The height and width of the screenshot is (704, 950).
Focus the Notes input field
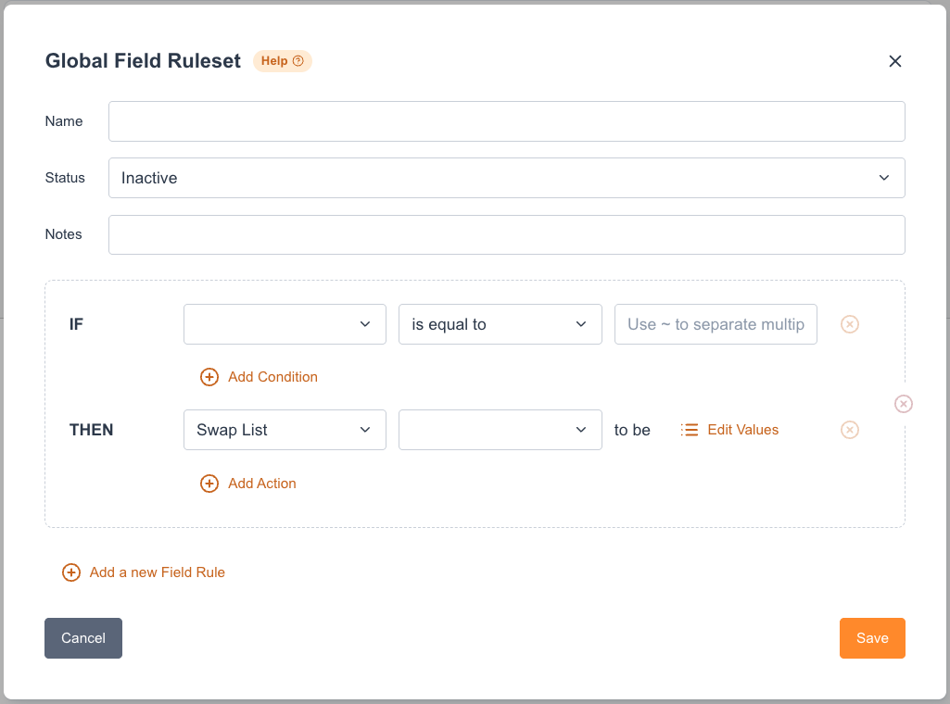506,234
